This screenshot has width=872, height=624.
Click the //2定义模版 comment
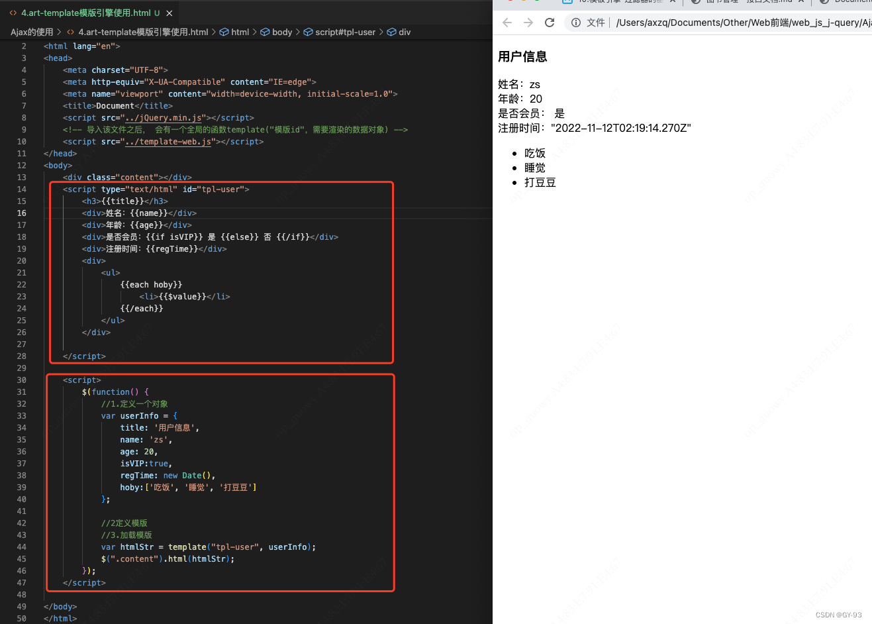pyautogui.click(x=124, y=523)
